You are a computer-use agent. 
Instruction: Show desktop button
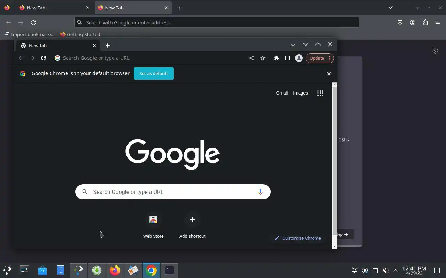coord(437,270)
